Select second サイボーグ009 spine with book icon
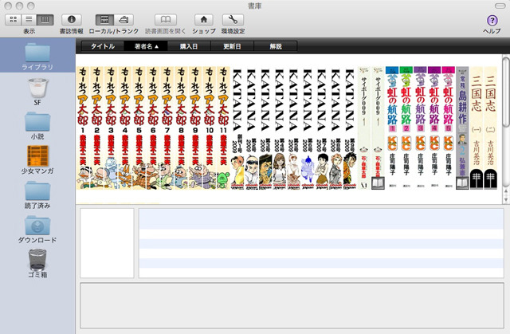This screenshot has height=334, width=510. point(378,128)
